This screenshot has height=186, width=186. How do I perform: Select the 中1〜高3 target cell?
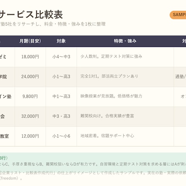click(61, 96)
